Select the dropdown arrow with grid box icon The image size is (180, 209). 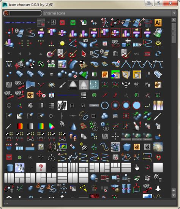click(52, 22)
